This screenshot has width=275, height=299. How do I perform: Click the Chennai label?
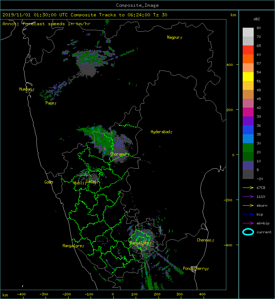click(x=205, y=240)
